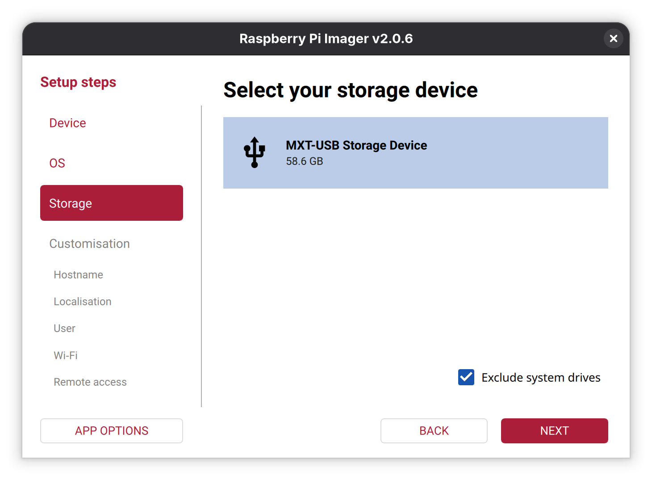652x480 pixels.
Task: Open the User sub-step
Action: coord(65,328)
